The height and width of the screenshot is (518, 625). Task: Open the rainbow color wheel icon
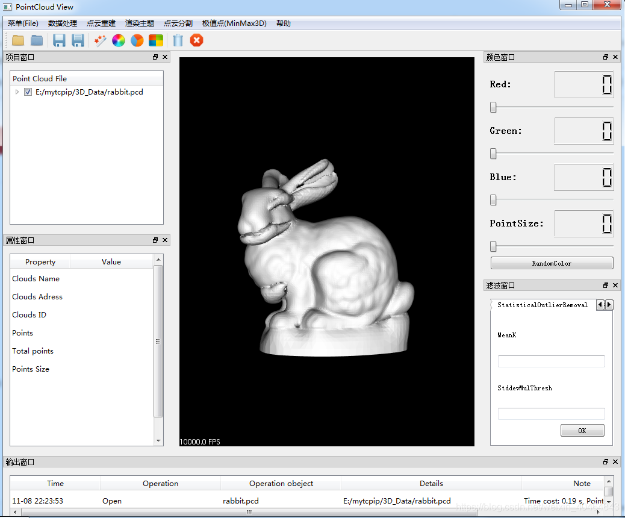coord(119,40)
